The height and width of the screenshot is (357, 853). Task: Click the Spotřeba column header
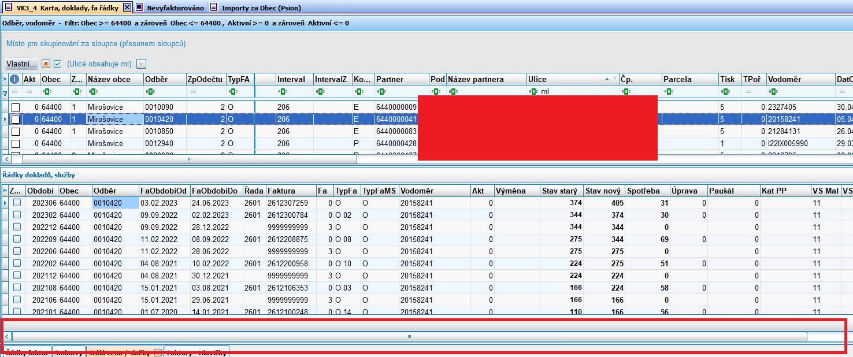tap(647, 191)
